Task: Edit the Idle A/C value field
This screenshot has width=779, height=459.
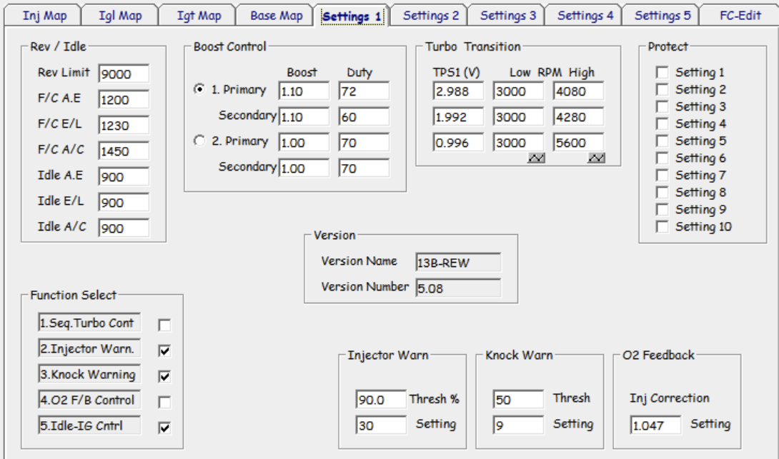Action: [x=124, y=228]
